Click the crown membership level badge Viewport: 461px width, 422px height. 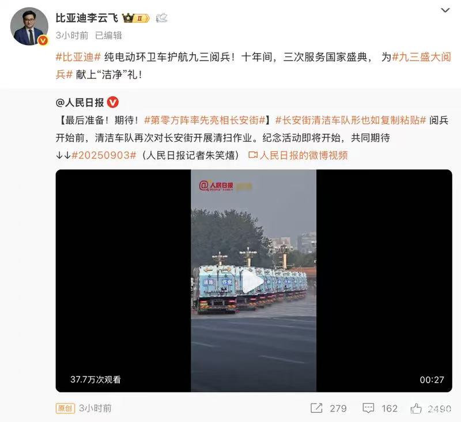pos(136,18)
